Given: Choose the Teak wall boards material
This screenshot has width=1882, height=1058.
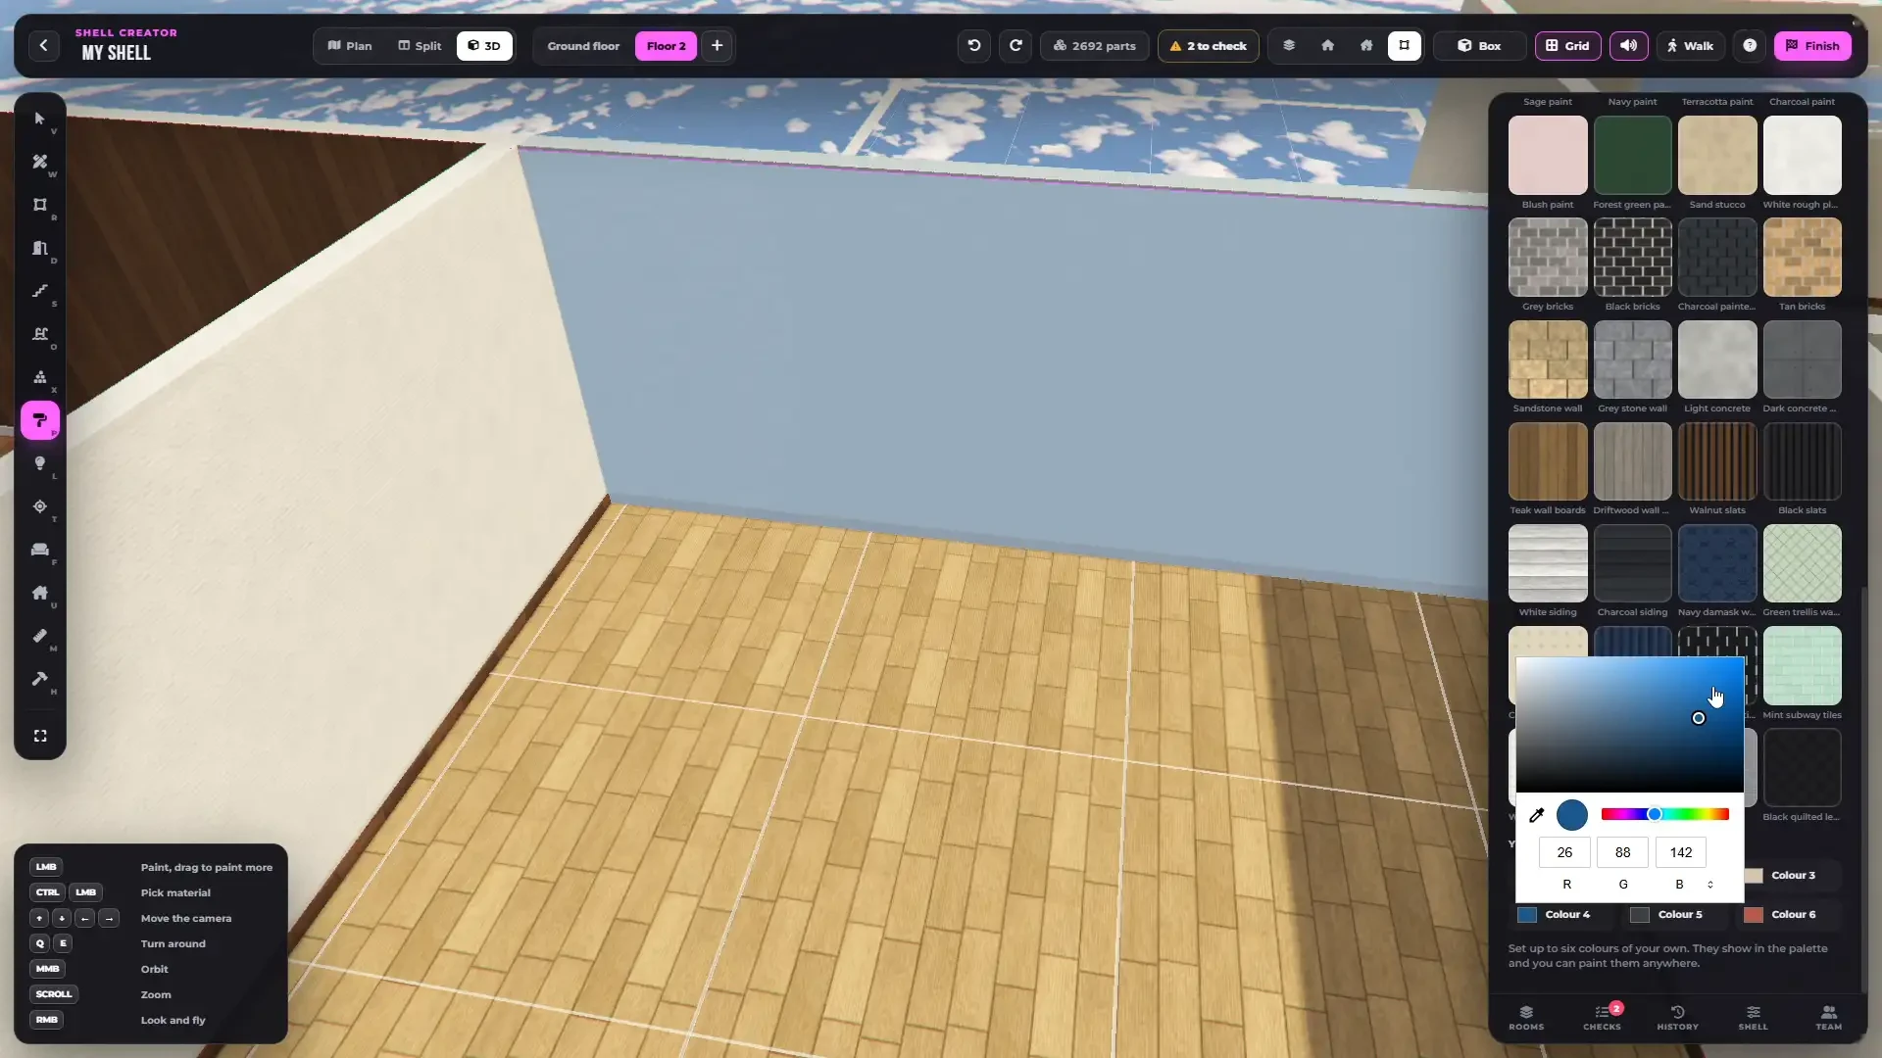Looking at the screenshot, I should [1547, 461].
